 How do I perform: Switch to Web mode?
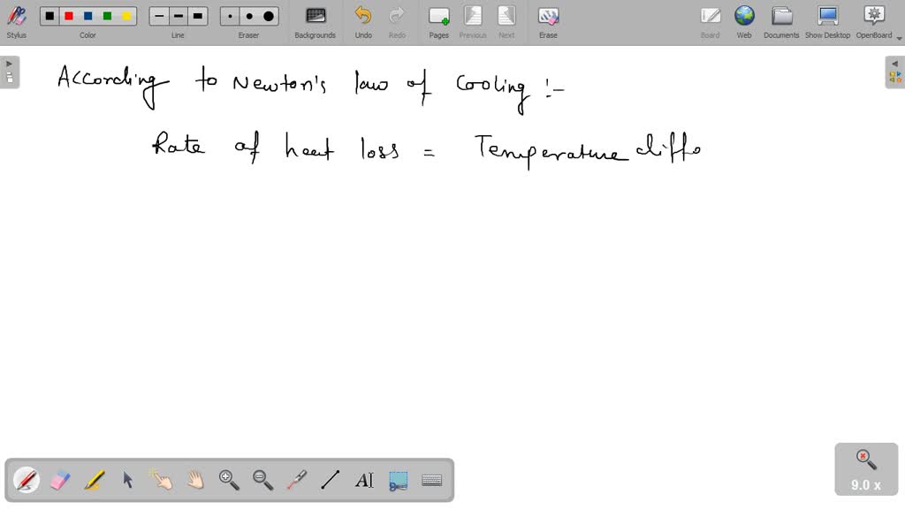point(744,21)
